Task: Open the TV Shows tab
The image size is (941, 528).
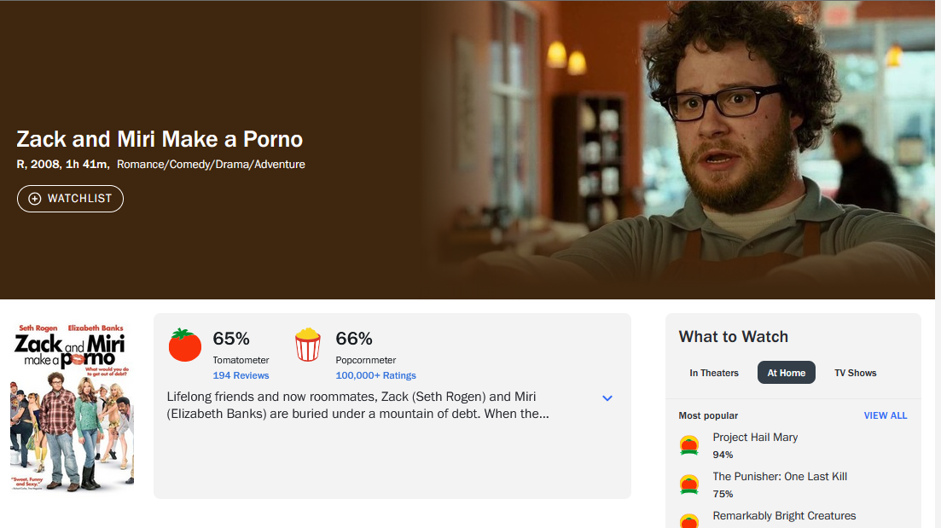Action: tap(855, 373)
